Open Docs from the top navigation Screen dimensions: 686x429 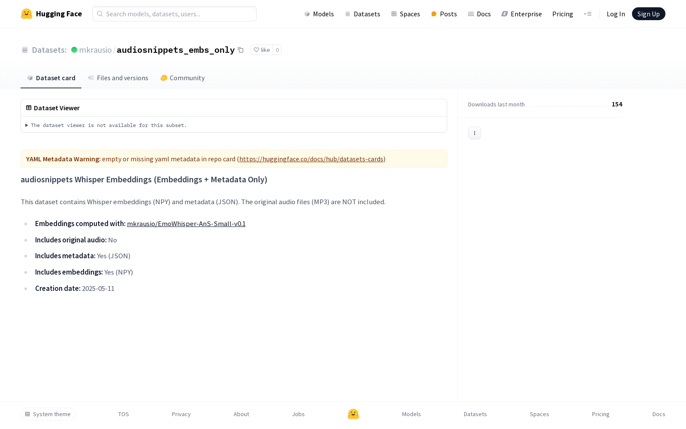(x=479, y=14)
